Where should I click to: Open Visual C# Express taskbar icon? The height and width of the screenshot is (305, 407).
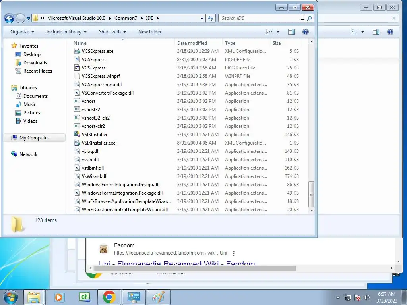85,297
